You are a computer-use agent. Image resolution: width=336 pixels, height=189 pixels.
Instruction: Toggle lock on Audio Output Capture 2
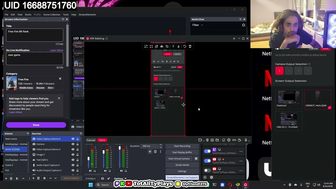(77, 170)
